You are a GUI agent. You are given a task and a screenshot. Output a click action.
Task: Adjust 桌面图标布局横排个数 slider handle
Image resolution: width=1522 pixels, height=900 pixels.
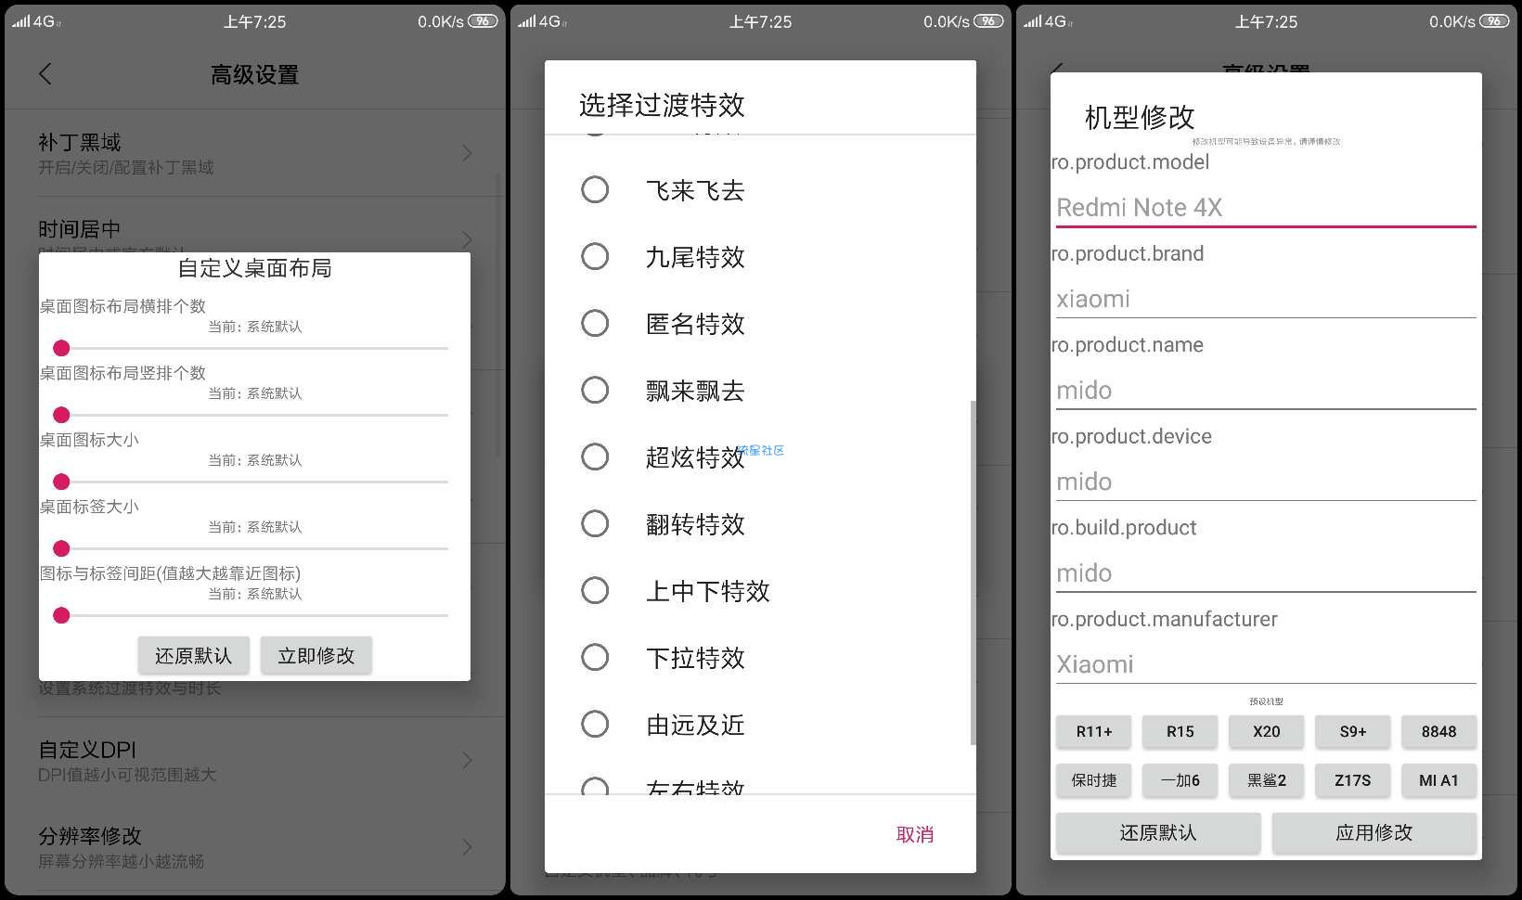click(61, 348)
